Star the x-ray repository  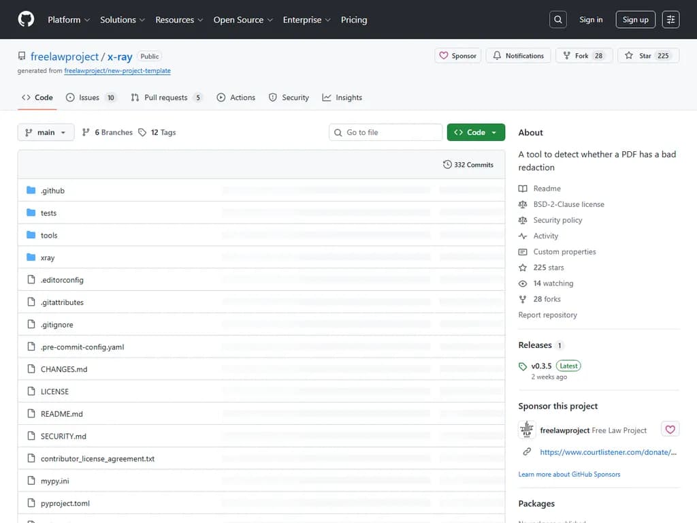coord(638,56)
